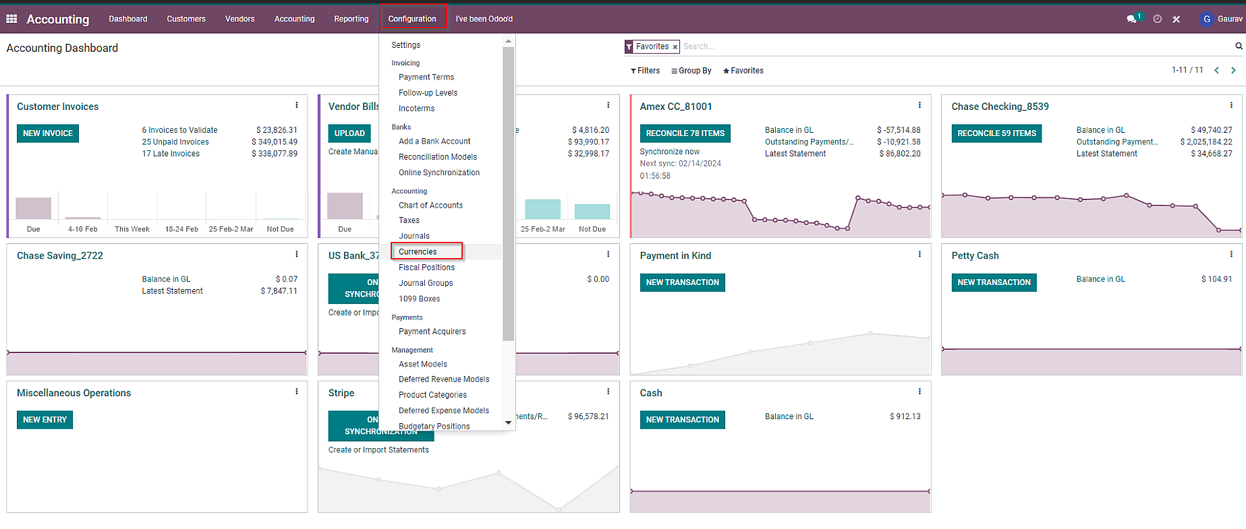This screenshot has width=1246, height=529.
Task: Go to the next page arrow
Action: [x=1233, y=70]
